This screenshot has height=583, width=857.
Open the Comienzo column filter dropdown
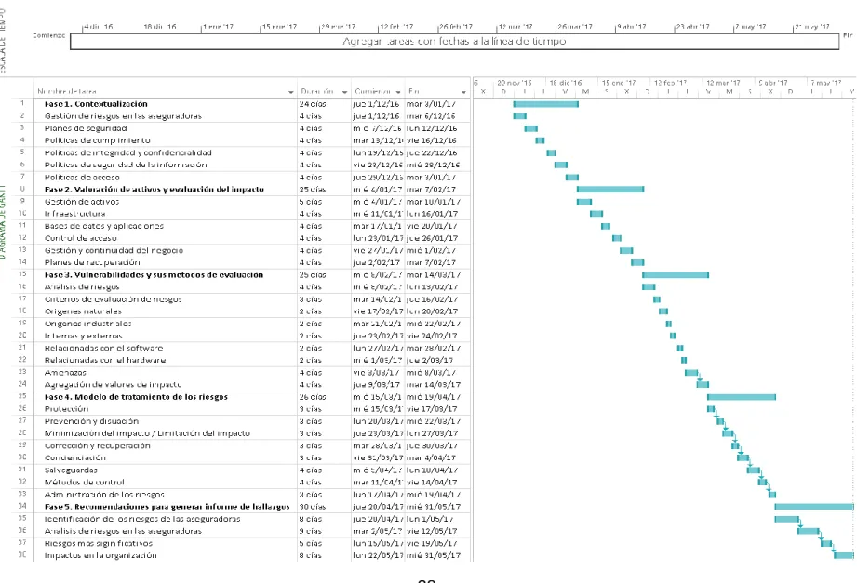point(398,92)
